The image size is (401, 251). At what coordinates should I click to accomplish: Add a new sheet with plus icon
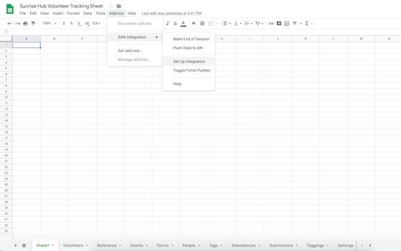click(x=15, y=245)
